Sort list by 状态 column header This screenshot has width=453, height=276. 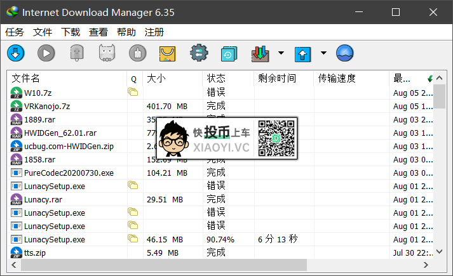coord(226,79)
